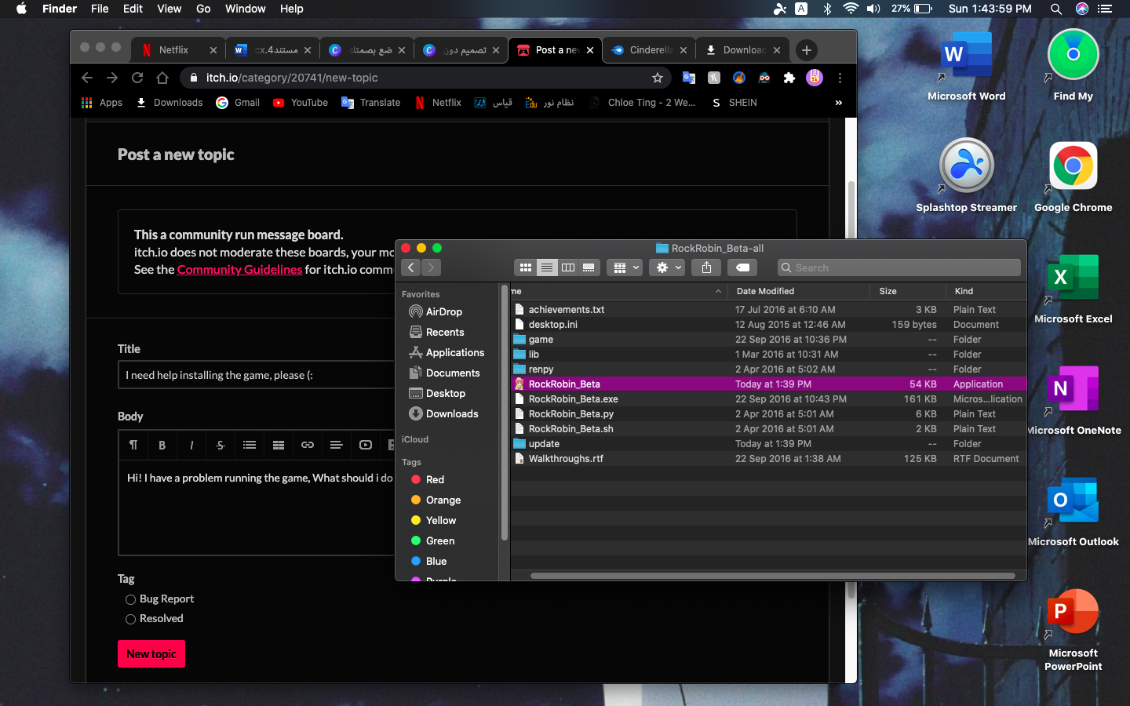Open the Finder menu in menu bar

[x=60, y=9]
